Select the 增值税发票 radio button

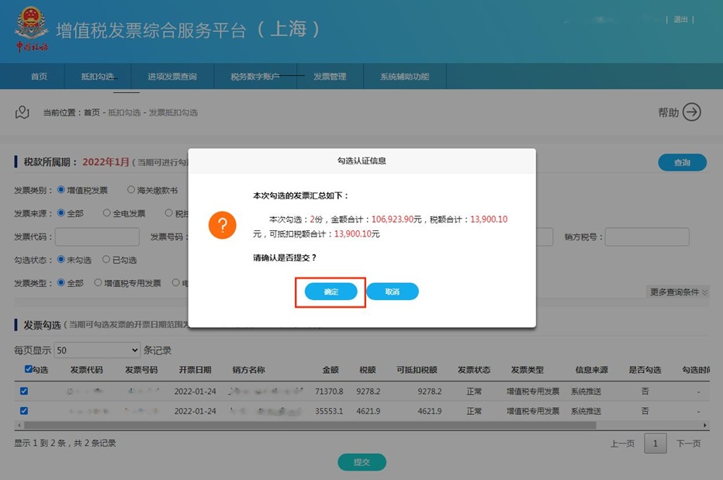click(61, 190)
